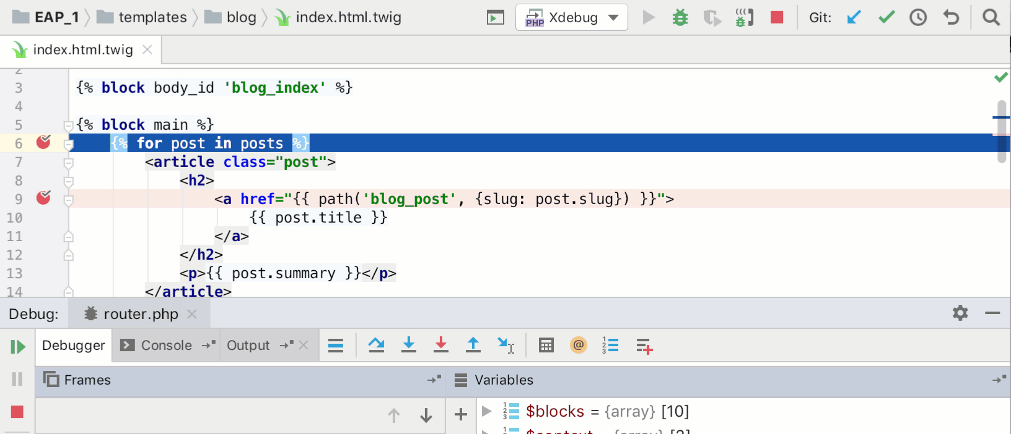Screen dimensions: 1011x434
Task: Collapse the article fold on line 7
Action: coord(69,163)
